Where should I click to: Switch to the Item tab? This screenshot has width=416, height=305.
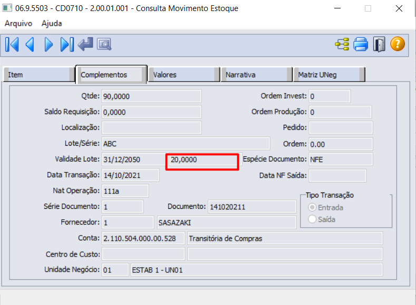pos(39,75)
